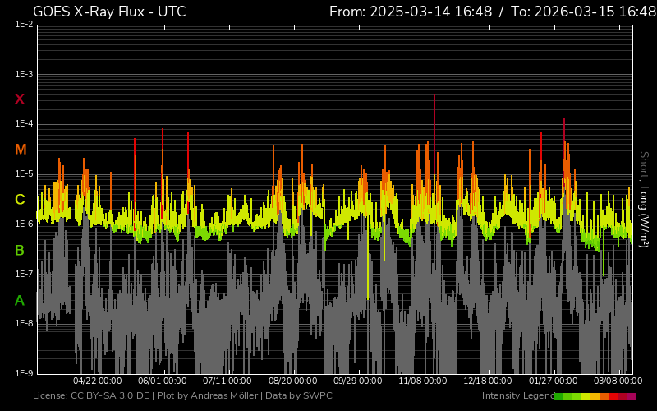This screenshot has width=657, height=411.
Task: Click the 04/22 00:00 date tick label
Action: pyautogui.click(x=98, y=381)
